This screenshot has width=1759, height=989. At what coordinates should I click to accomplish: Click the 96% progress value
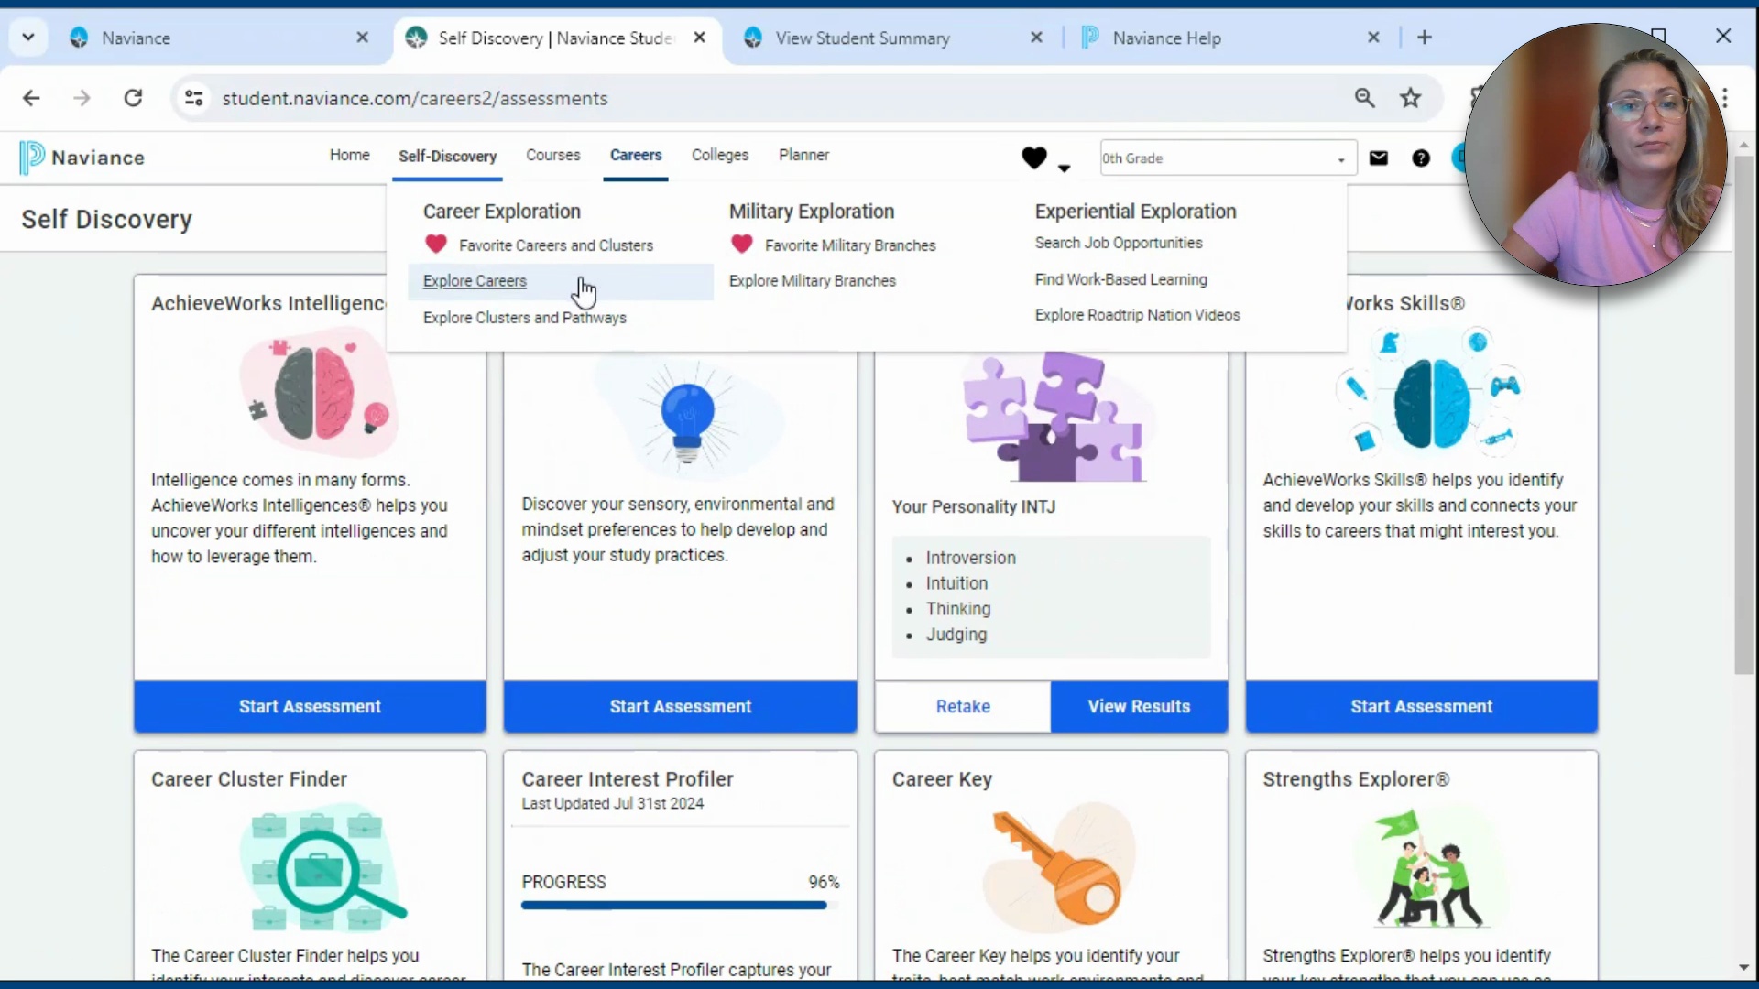click(824, 882)
